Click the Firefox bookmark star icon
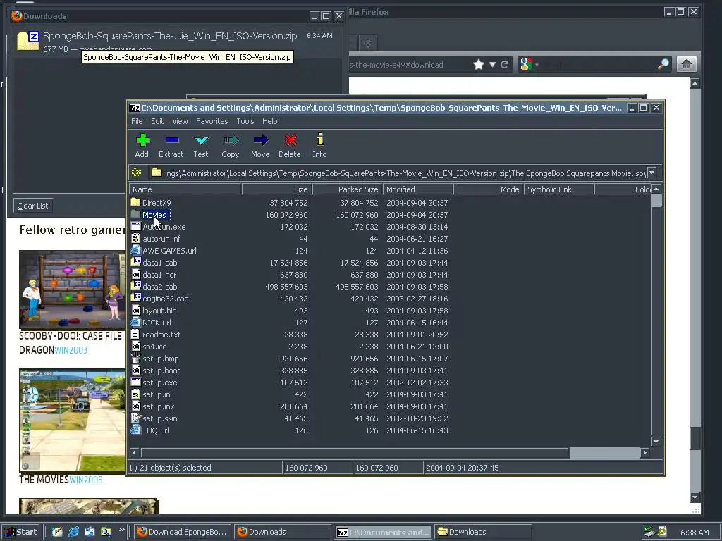 point(479,64)
